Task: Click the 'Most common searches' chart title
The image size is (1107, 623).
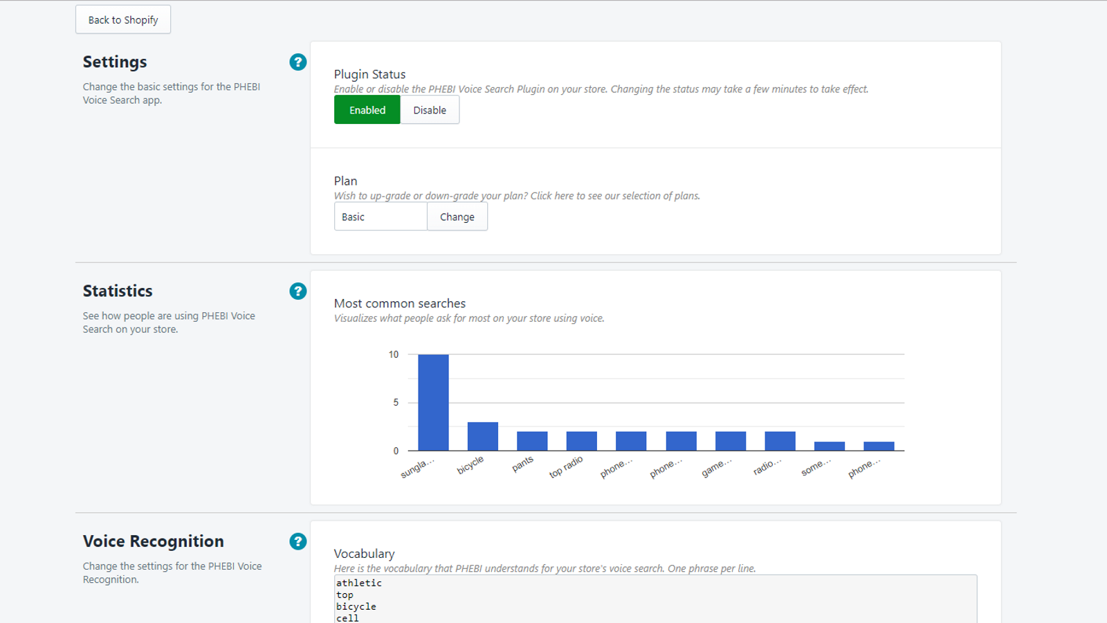Action: point(400,303)
